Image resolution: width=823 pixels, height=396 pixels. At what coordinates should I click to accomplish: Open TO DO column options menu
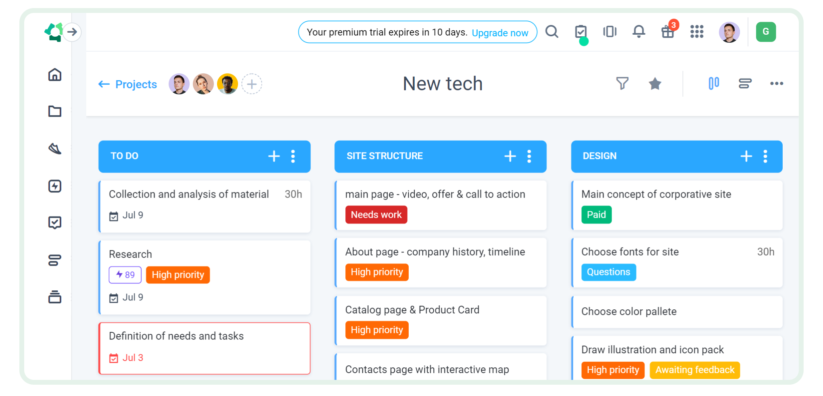(x=293, y=156)
